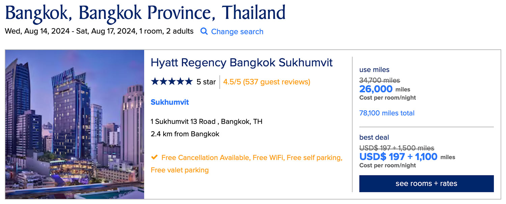Click the orange checkmark amenities icon

(154, 157)
